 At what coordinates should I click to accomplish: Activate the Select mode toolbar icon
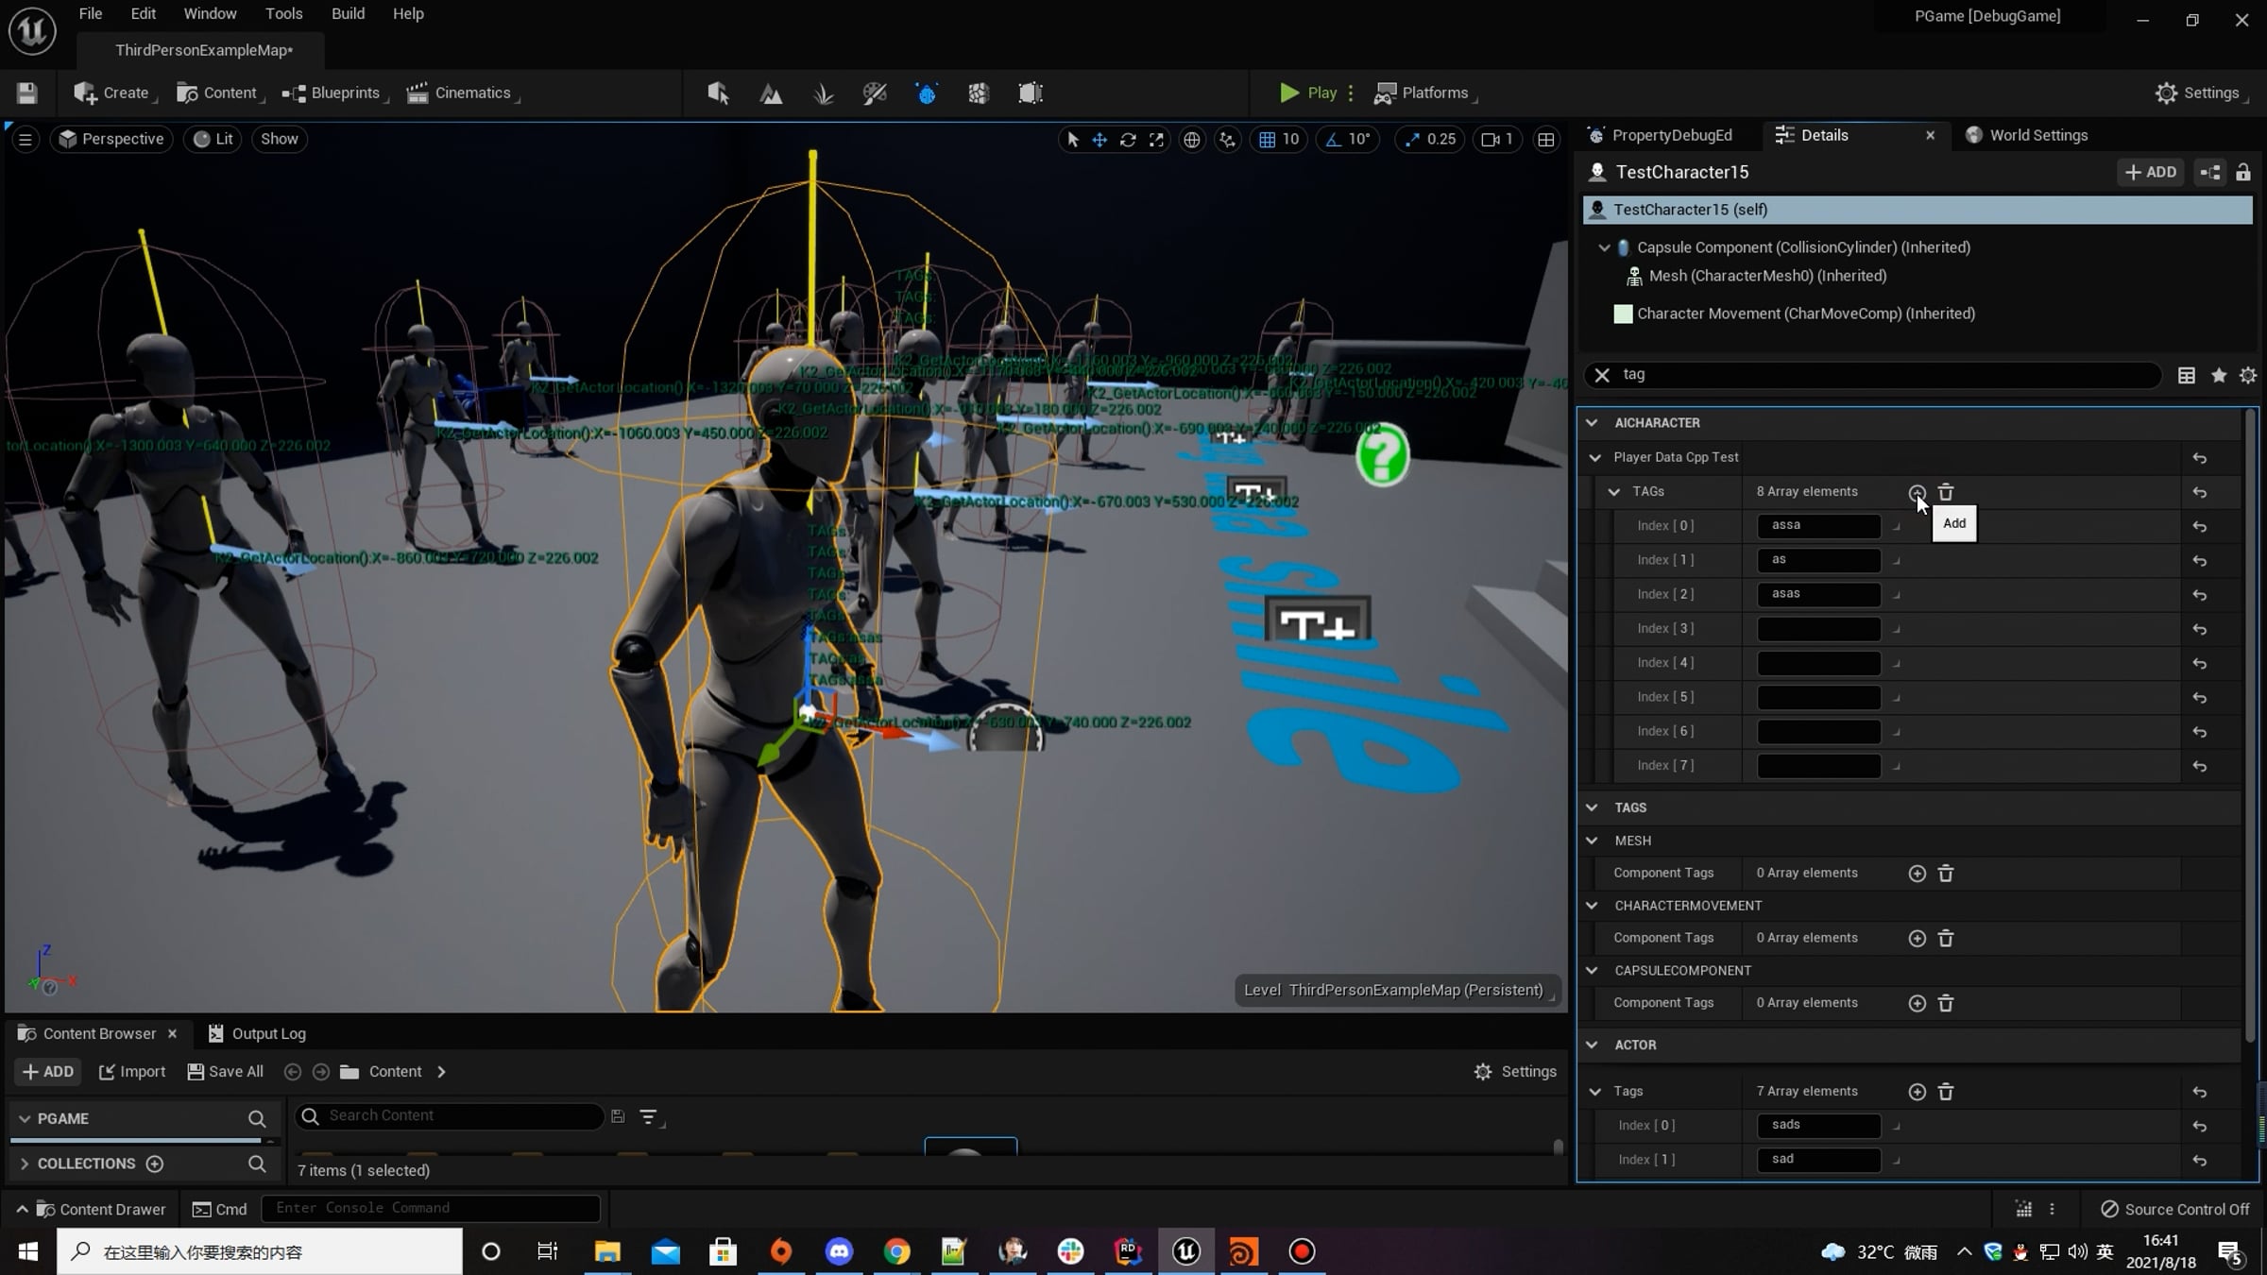click(x=719, y=93)
